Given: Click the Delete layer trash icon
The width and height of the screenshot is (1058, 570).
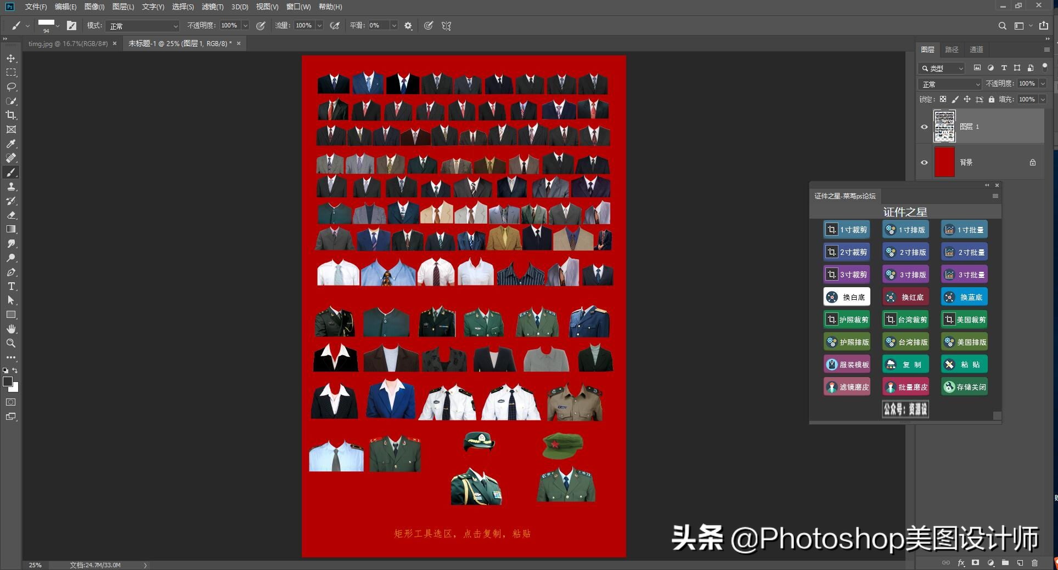Looking at the screenshot, I should [1036, 563].
